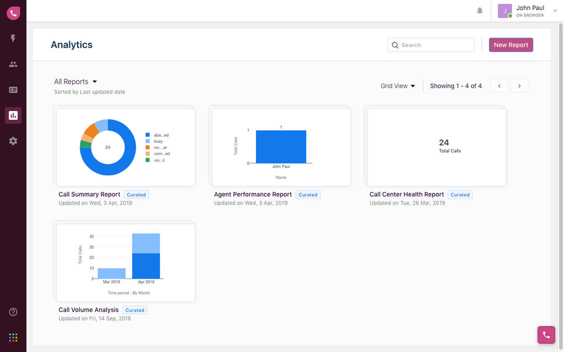The height and width of the screenshot is (352, 564).
Task: Open the floating phone dialer widget
Action: point(546,334)
